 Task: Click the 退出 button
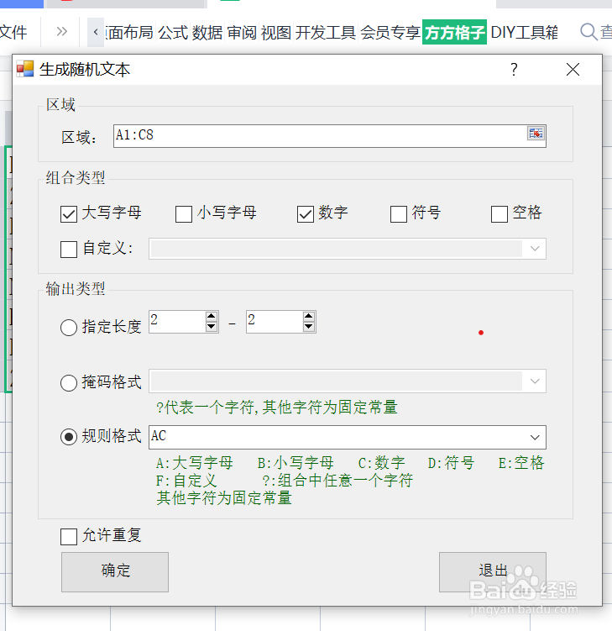click(493, 572)
